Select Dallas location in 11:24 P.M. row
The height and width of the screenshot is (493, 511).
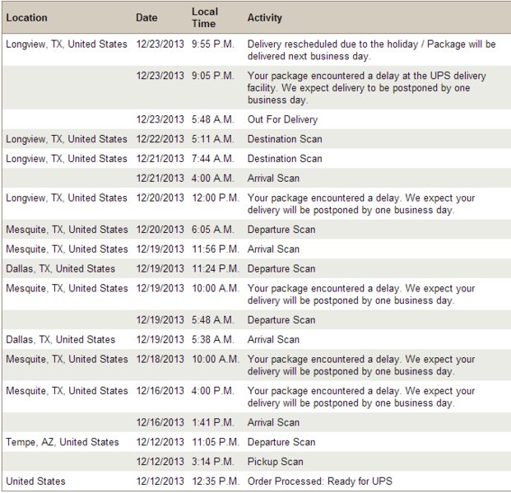(61, 268)
